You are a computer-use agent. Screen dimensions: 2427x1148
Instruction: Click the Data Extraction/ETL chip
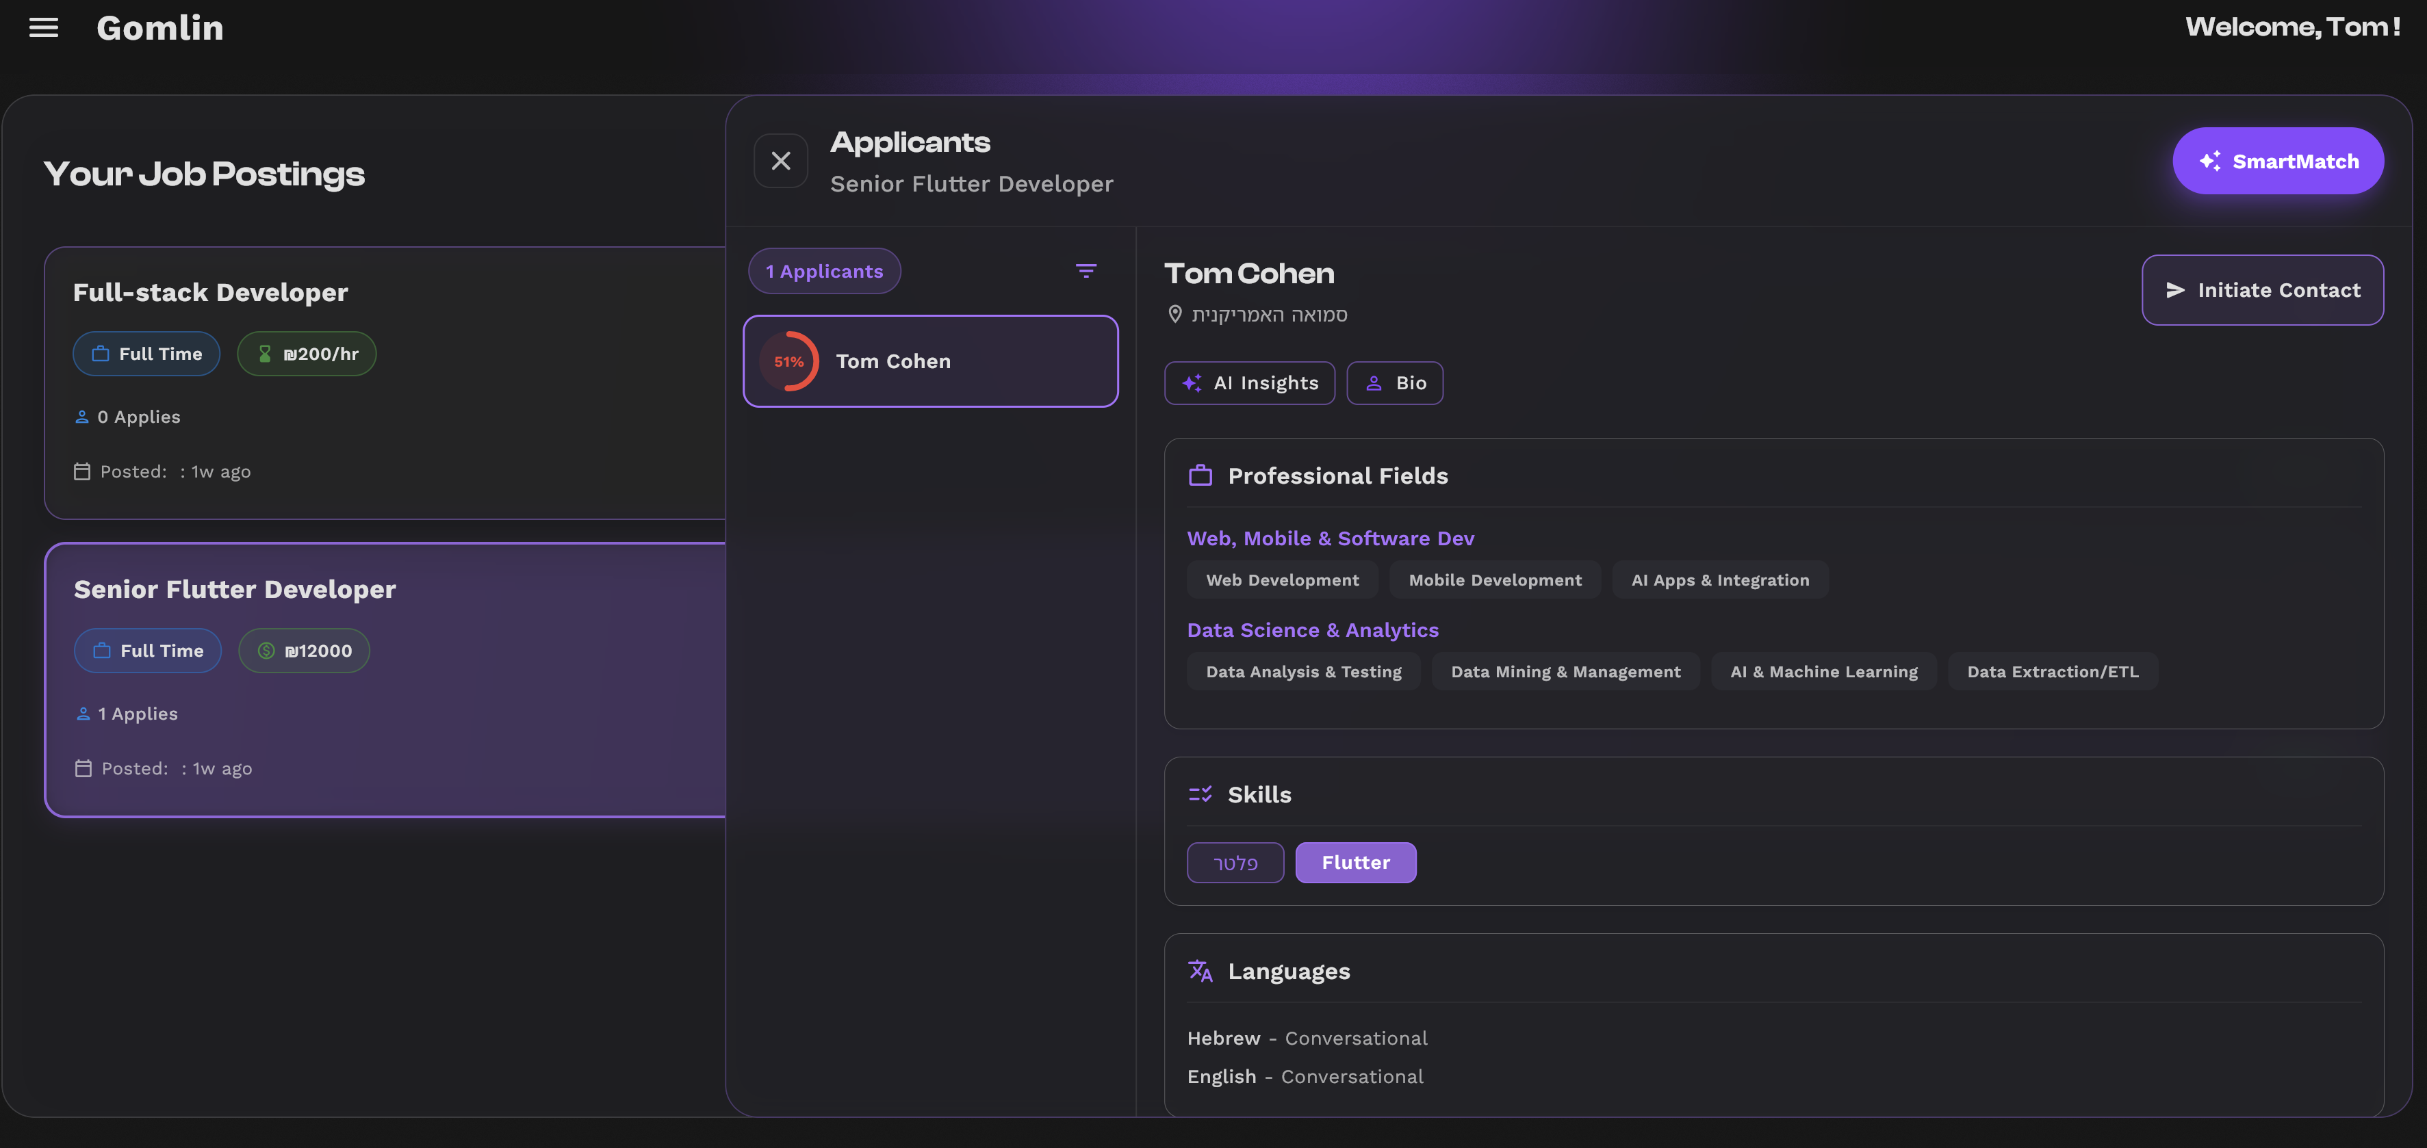click(x=2052, y=671)
